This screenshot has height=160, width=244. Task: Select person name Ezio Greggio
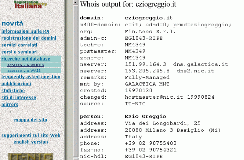(146, 117)
